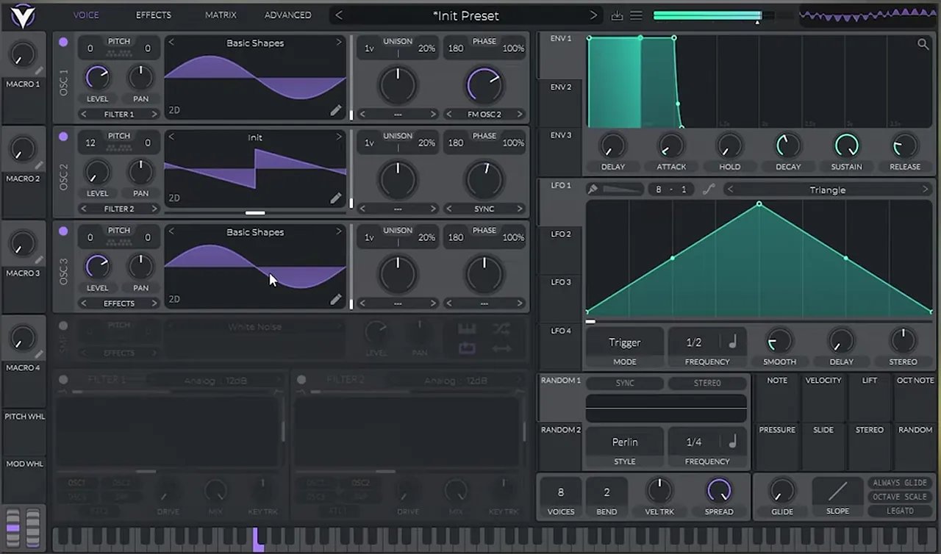The width and height of the screenshot is (941, 554).
Task: Click the Pressure modulation source
Action: tap(777, 445)
